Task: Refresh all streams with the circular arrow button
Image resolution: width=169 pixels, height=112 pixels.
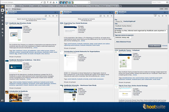Action: click(x=7, y=9)
